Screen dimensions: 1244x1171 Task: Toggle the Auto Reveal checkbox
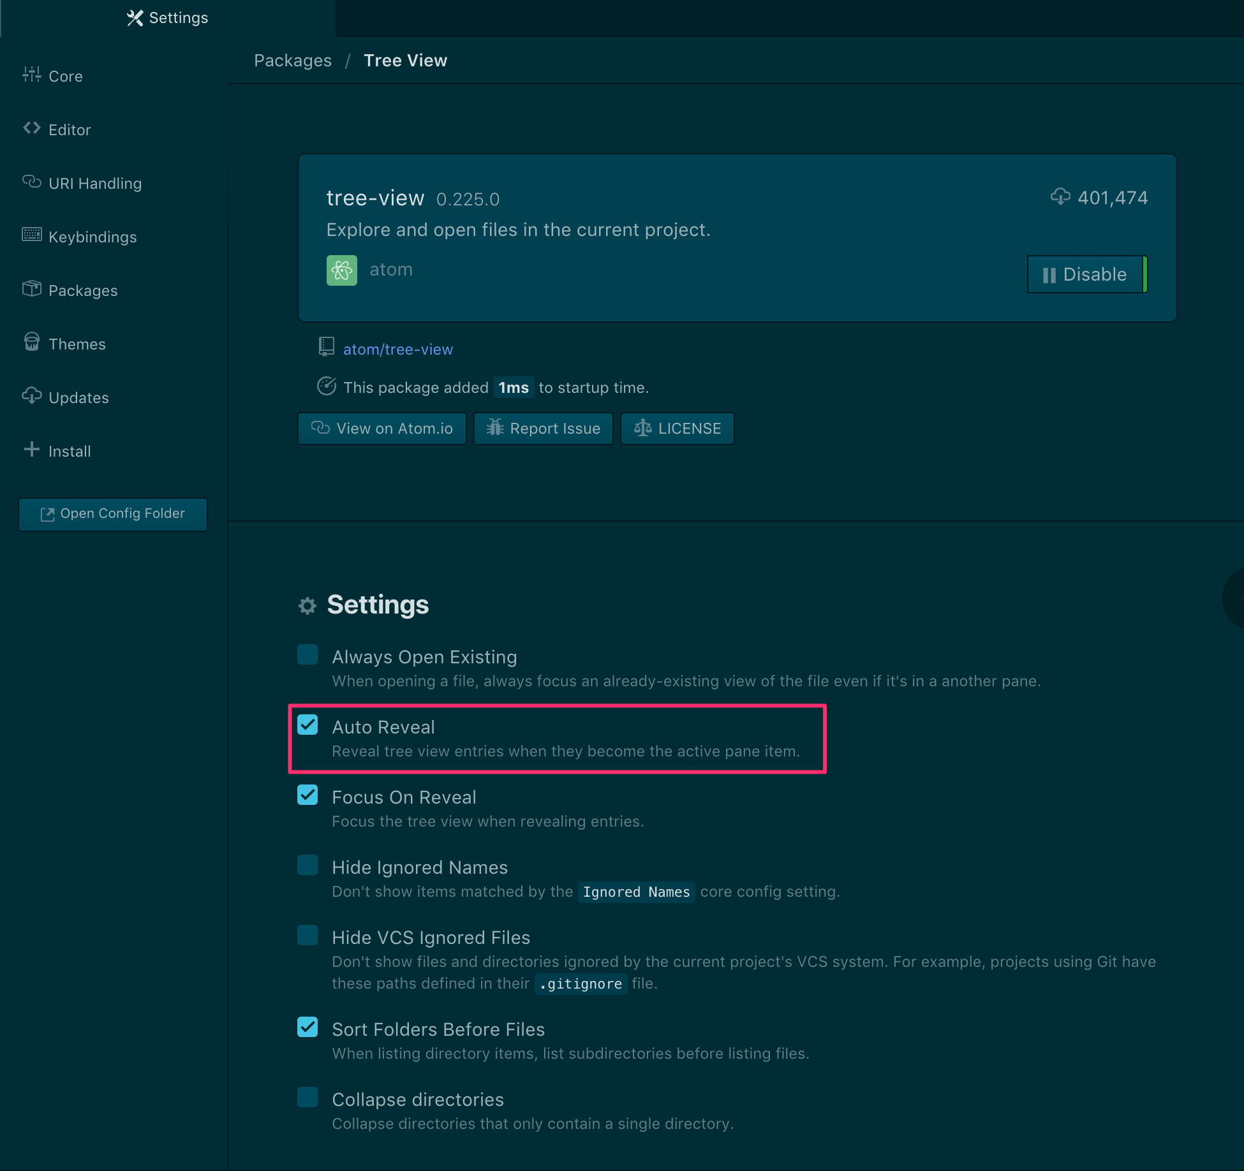(x=307, y=725)
